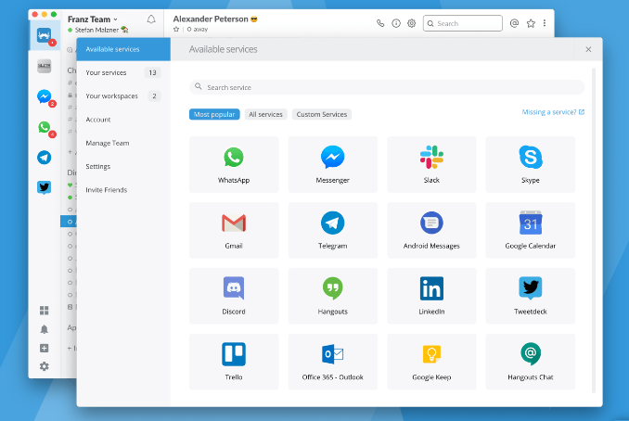Add the LinkedIn service
The image size is (629, 421).
(431, 296)
